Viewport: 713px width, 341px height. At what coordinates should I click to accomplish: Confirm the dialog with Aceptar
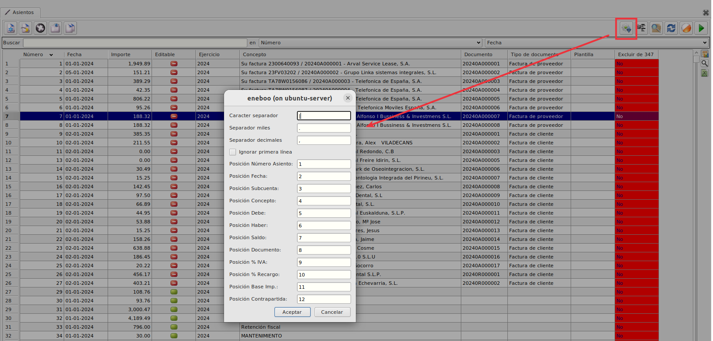[x=292, y=312]
